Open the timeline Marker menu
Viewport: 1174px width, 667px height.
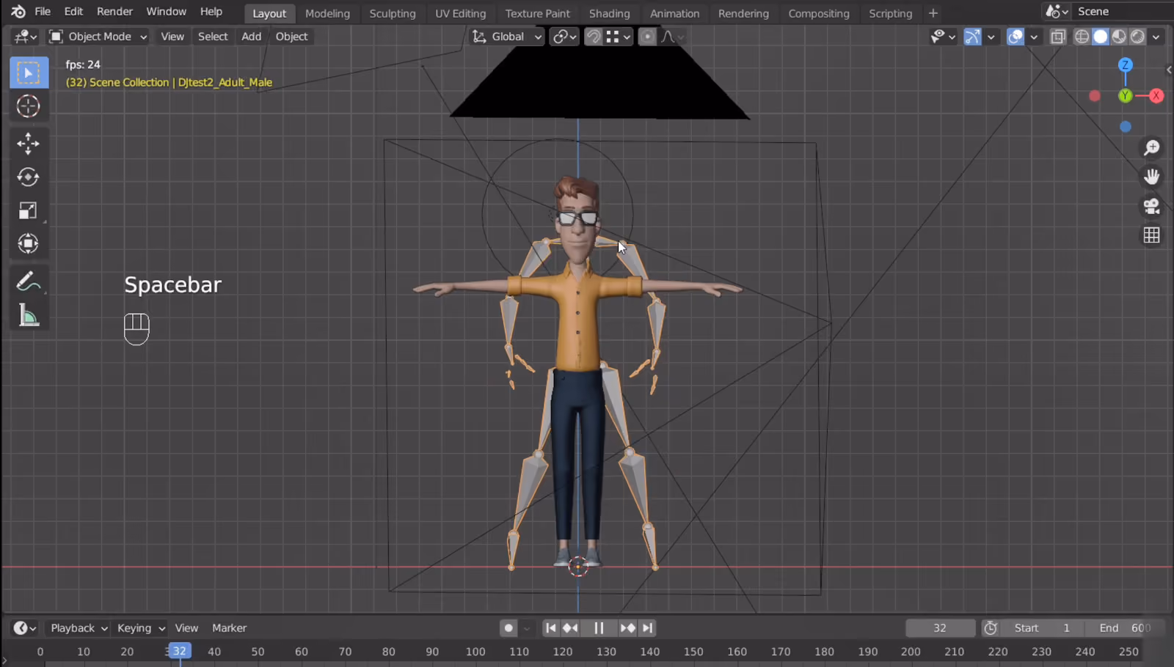(229, 628)
